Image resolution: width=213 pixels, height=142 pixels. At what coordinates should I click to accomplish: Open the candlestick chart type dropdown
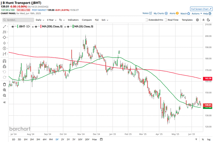(x=62, y=20)
